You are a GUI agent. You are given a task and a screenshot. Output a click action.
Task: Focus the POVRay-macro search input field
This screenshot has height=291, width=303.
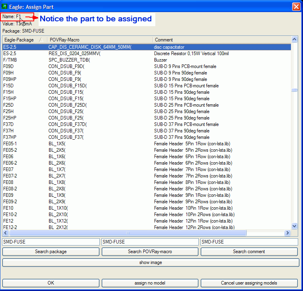(x=150, y=242)
